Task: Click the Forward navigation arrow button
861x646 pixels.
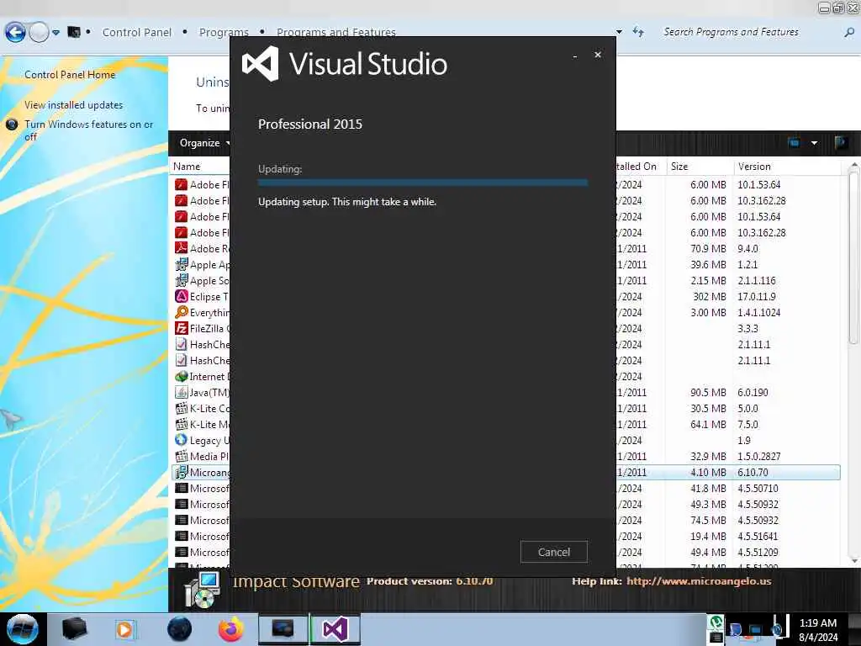Action: (x=39, y=33)
